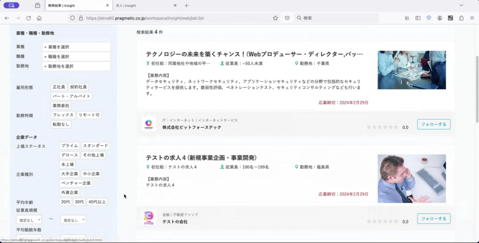Enable the リモート可 filter
Image resolution: width=479 pixels, height=243 pixels.
[x=89, y=115]
